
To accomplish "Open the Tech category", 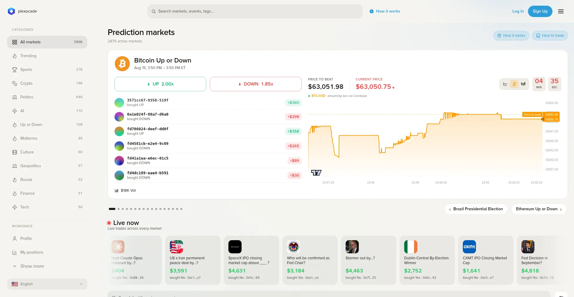I will (47, 207).
